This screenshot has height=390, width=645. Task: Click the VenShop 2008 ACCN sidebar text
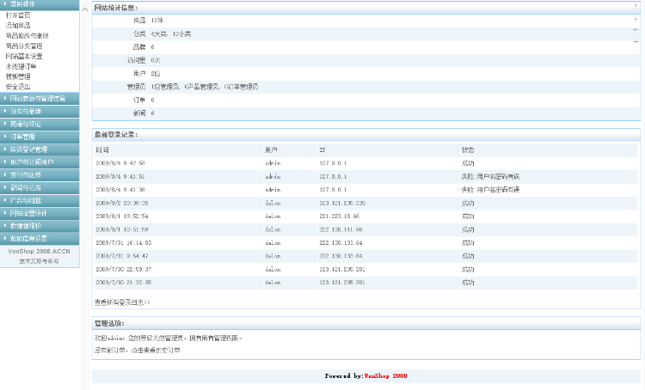tap(39, 251)
